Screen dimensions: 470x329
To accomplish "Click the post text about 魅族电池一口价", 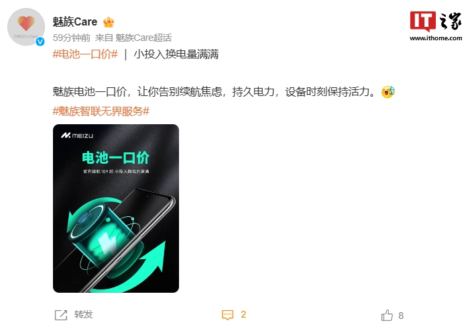I will [214, 92].
